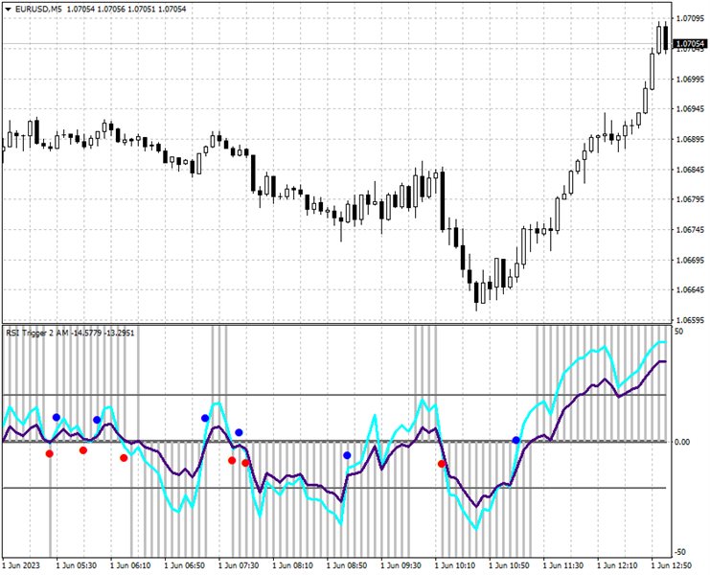Click the indicator scale value 50
The width and height of the screenshot is (710, 575).
(678, 332)
